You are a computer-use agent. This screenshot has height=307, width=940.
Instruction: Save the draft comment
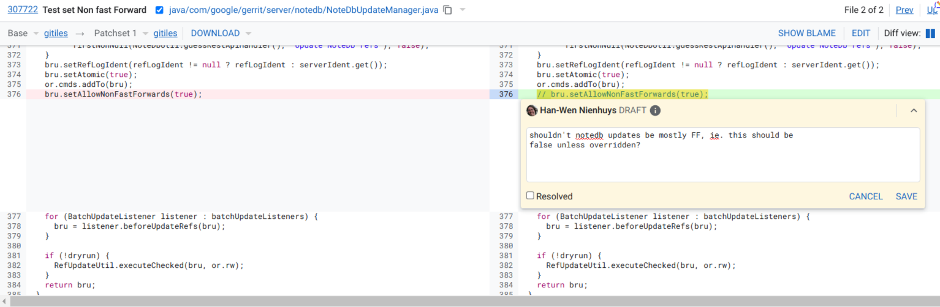pyautogui.click(x=906, y=196)
